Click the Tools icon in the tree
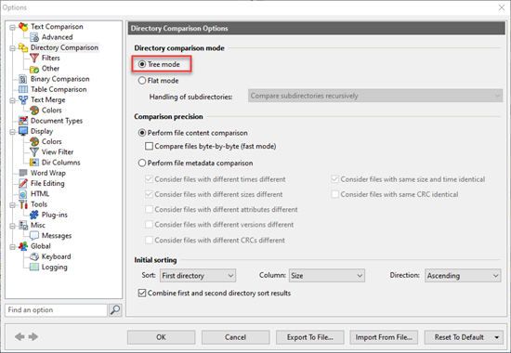Image resolution: width=511 pixels, height=353 pixels. pos(23,204)
